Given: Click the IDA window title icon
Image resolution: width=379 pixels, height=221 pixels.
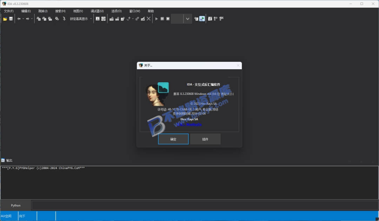Looking at the screenshot, I should tap(4, 4).
